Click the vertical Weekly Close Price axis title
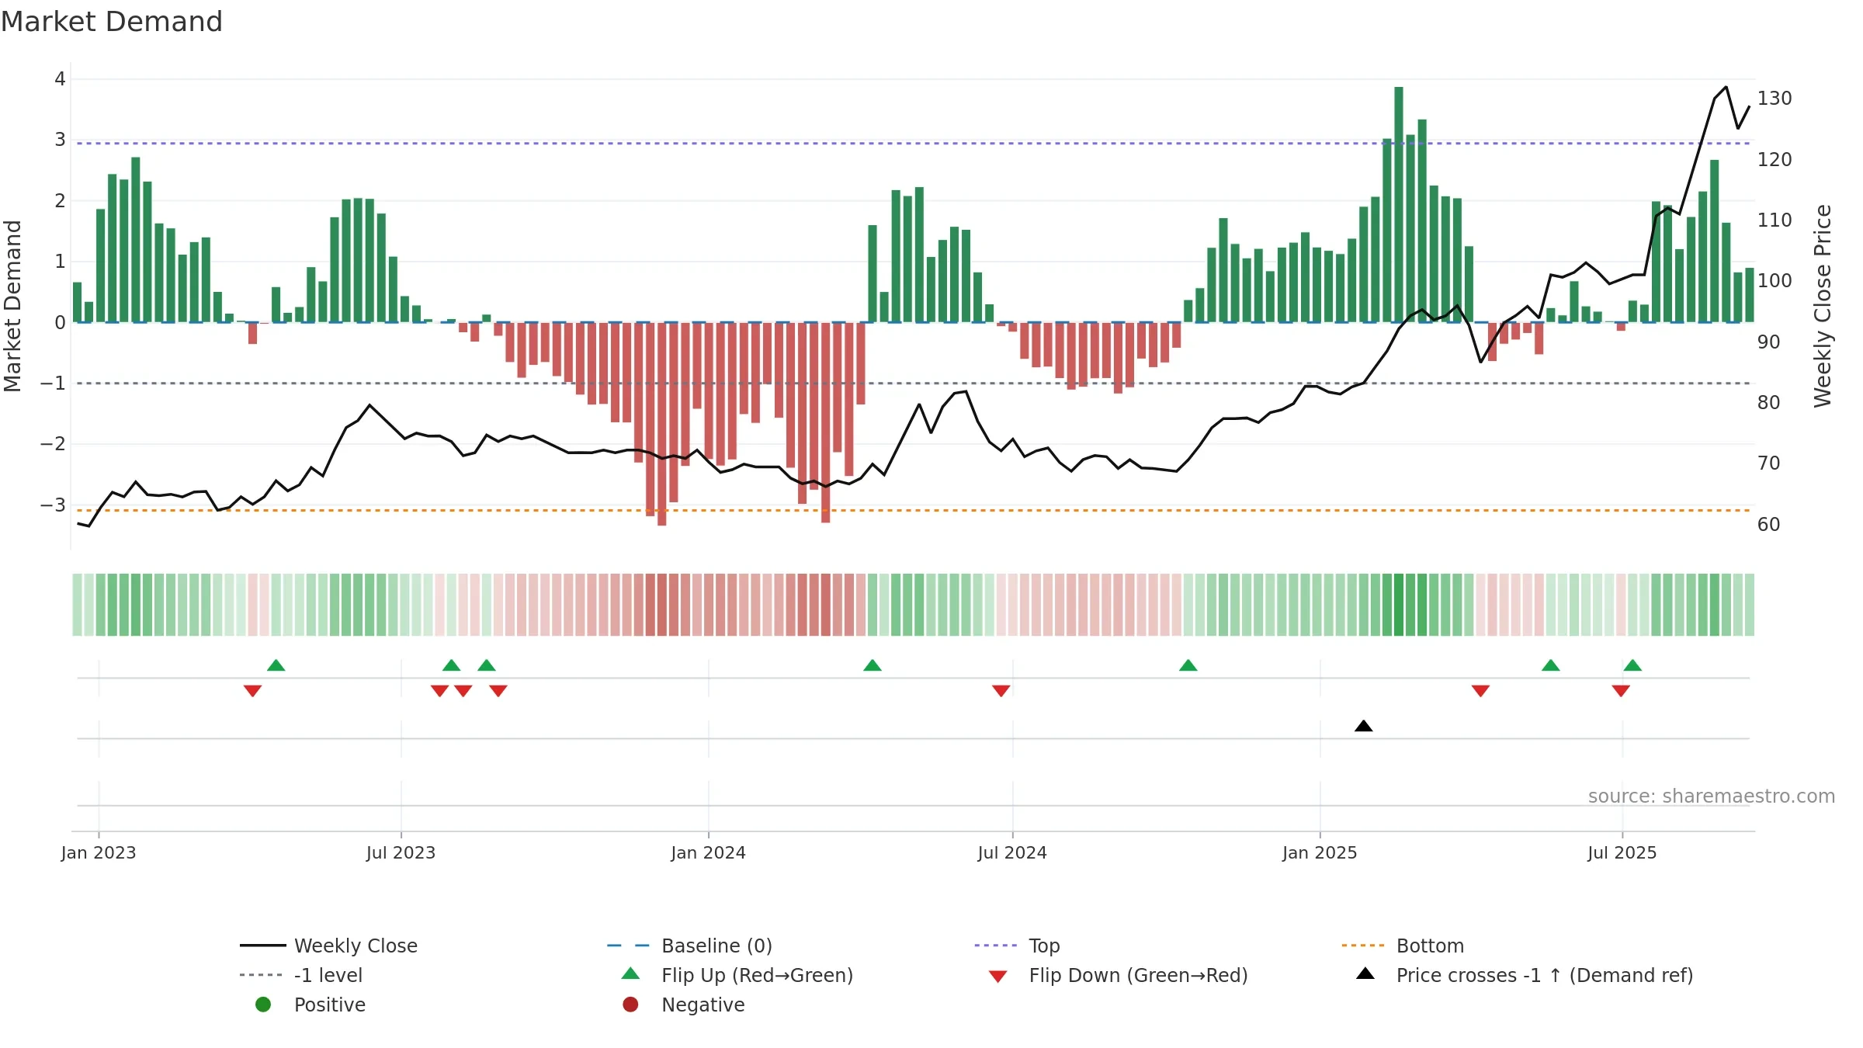This screenshot has width=1863, height=1048. click(x=1823, y=306)
